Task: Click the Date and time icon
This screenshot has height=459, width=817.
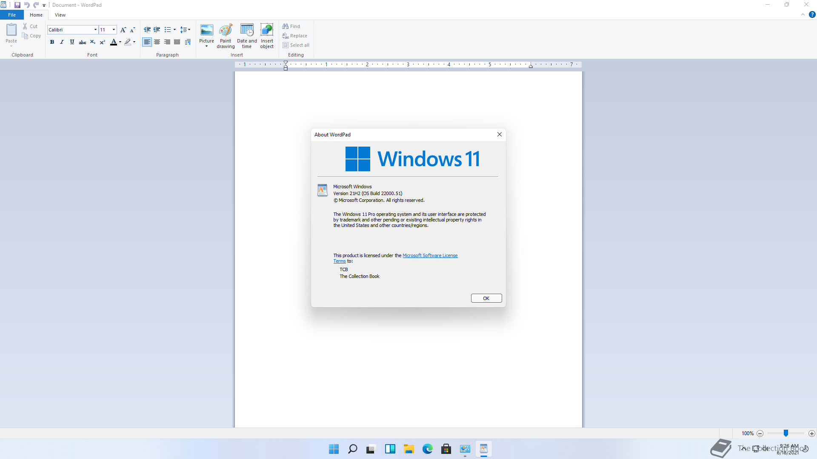Action: click(x=247, y=30)
